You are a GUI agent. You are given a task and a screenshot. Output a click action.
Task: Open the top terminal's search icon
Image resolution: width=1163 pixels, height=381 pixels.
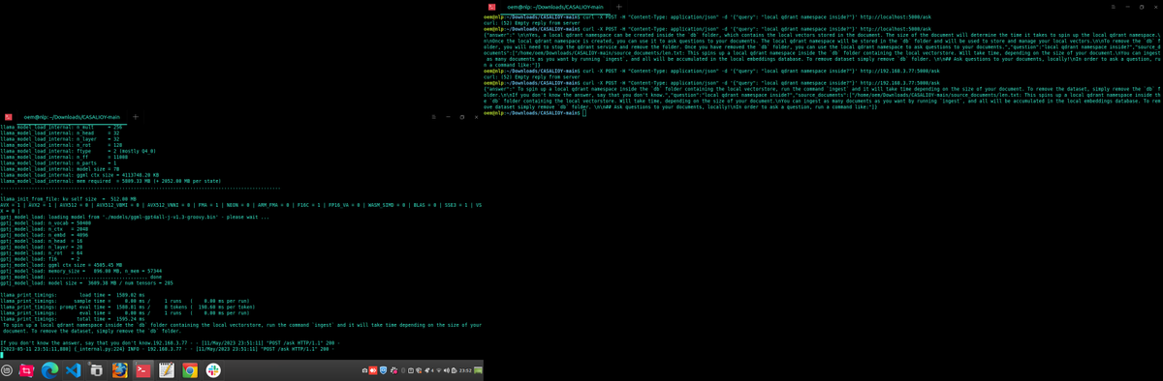coord(1114,7)
